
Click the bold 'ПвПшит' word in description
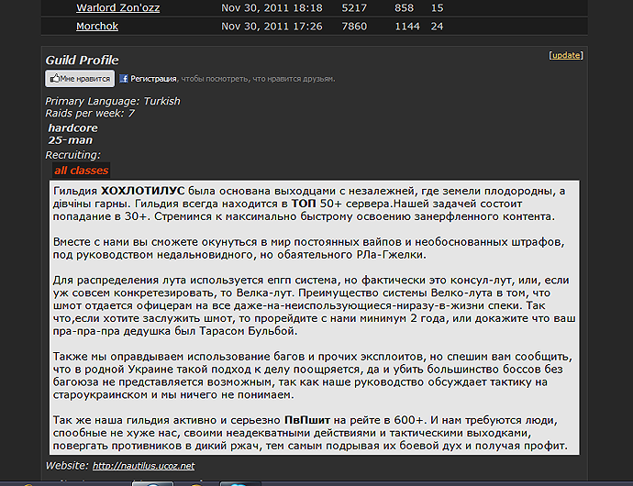(307, 420)
